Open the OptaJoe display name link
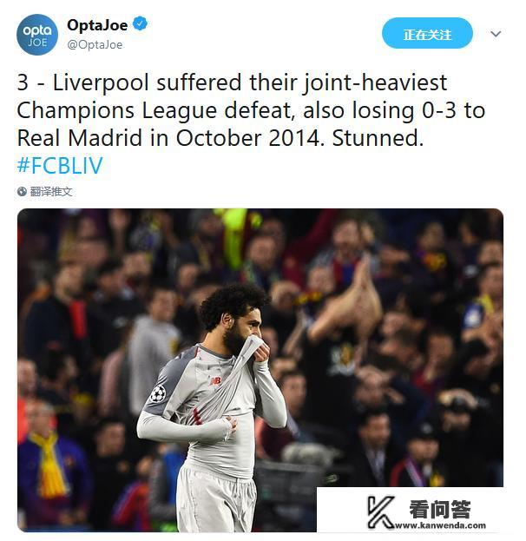The width and height of the screenshot is (526, 541). pos(97,25)
